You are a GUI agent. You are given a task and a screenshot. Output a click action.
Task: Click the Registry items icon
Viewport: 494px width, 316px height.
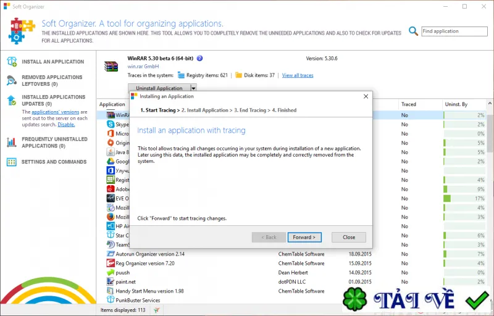(x=181, y=75)
